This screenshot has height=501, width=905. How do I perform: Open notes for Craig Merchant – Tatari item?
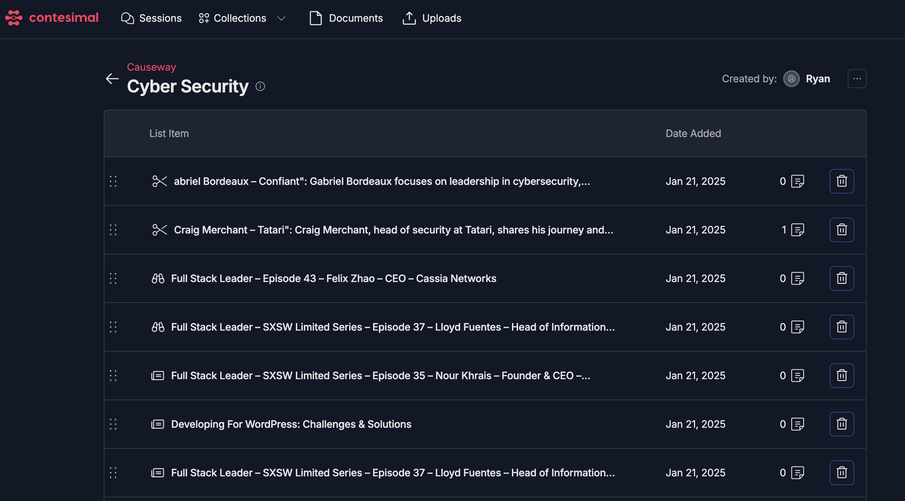(797, 230)
